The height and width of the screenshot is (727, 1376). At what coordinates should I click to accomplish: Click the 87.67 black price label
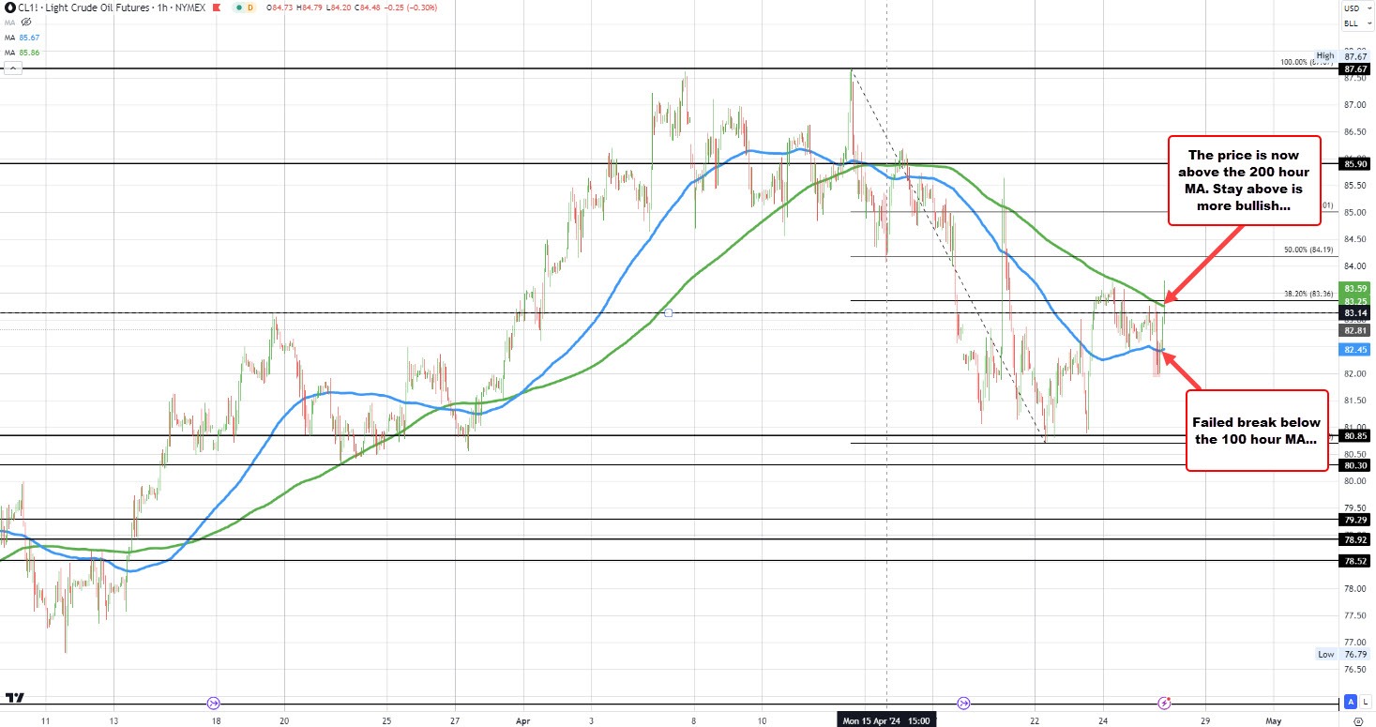[1354, 69]
